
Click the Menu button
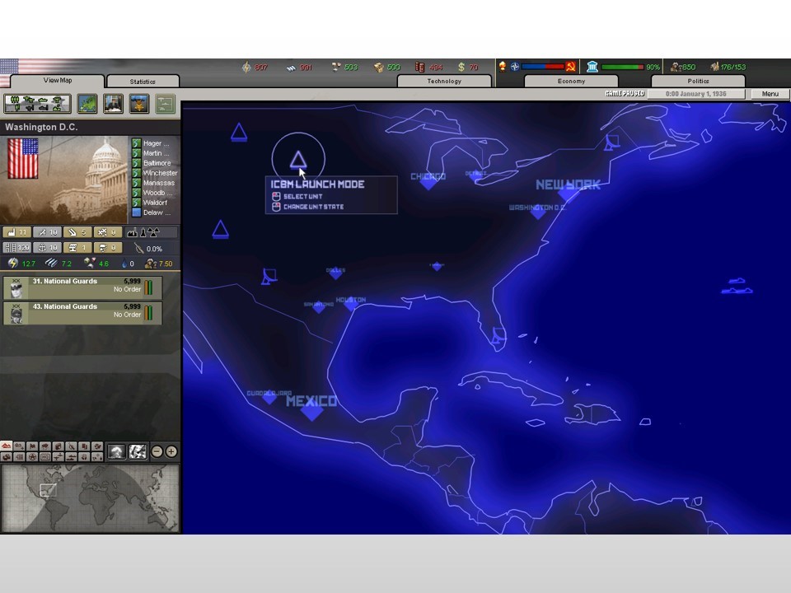[769, 94]
